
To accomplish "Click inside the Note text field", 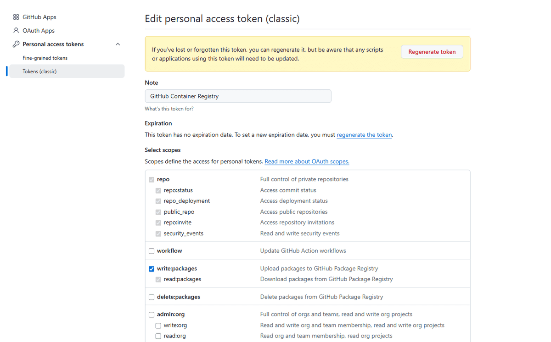I will coord(238,96).
